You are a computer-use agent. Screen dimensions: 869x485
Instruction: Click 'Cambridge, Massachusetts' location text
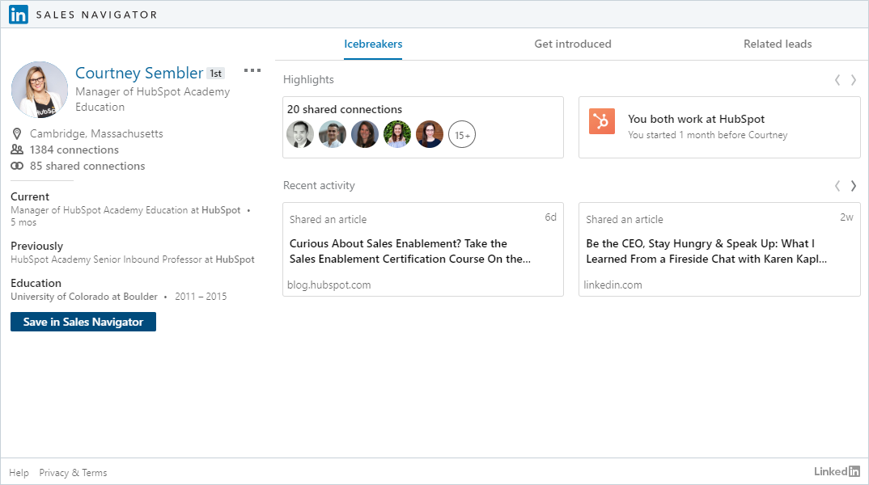pyautogui.click(x=96, y=133)
